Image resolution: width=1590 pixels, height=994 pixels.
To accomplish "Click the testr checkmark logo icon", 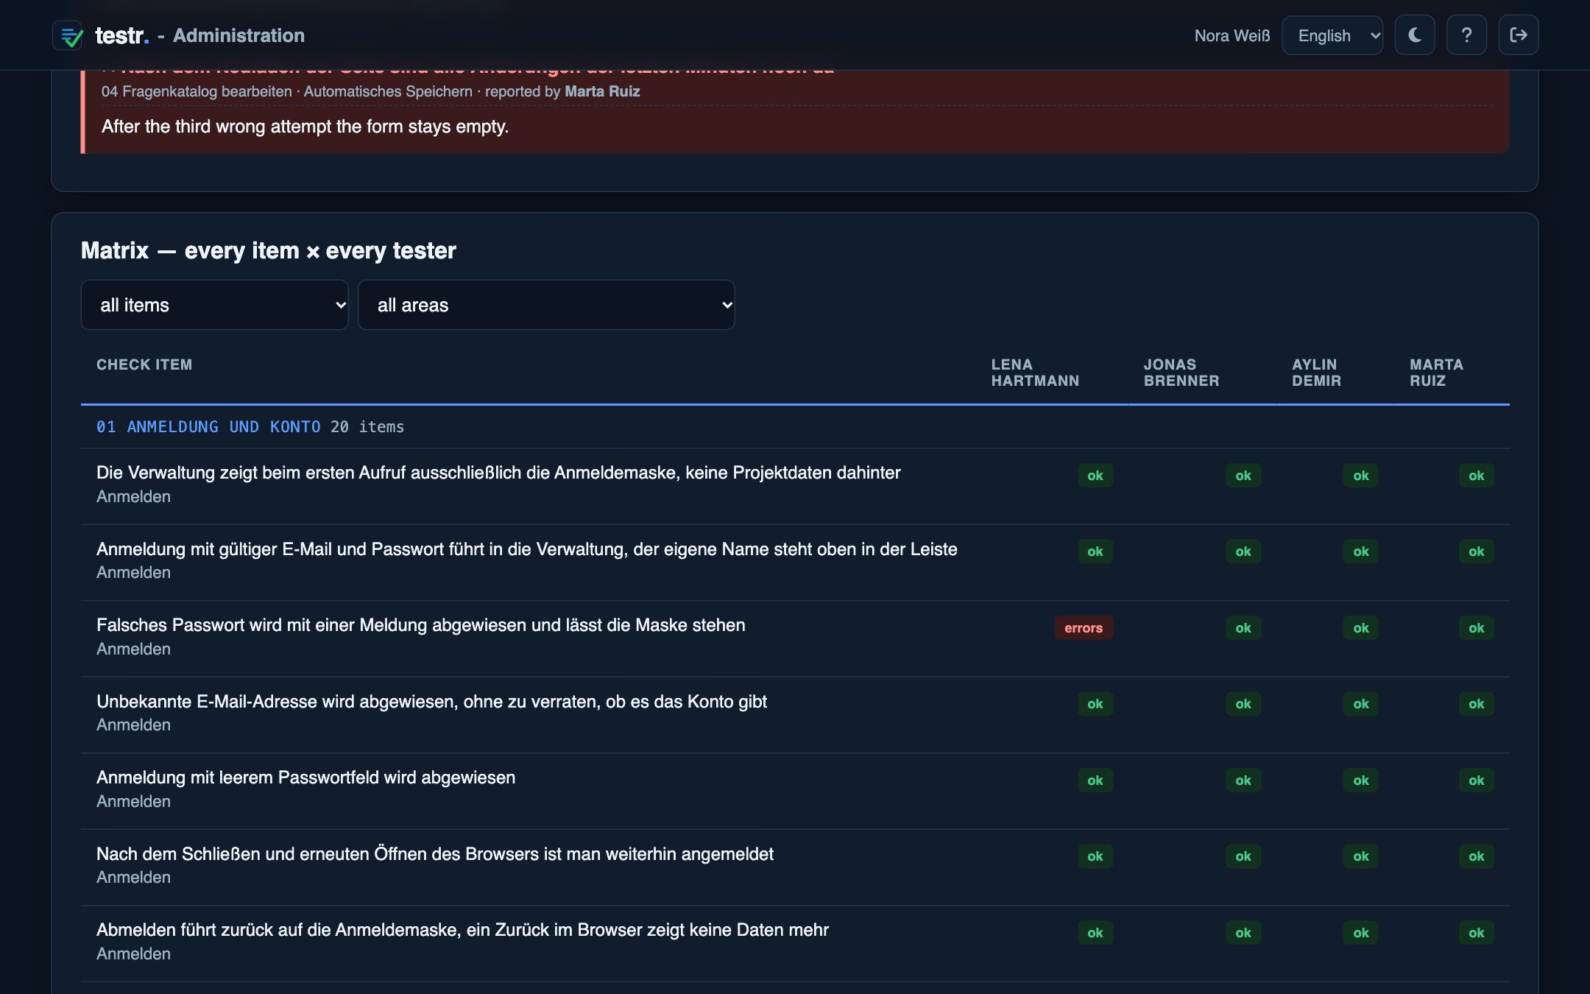I will coord(69,35).
